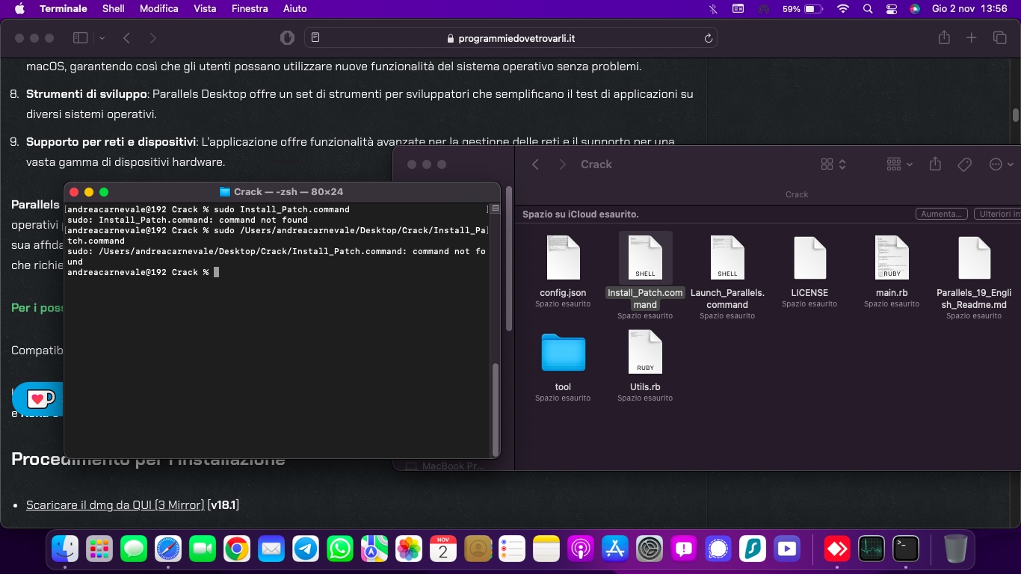Open the tool folder in Finder
1021x574 pixels.
pyautogui.click(x=563, y=353)
